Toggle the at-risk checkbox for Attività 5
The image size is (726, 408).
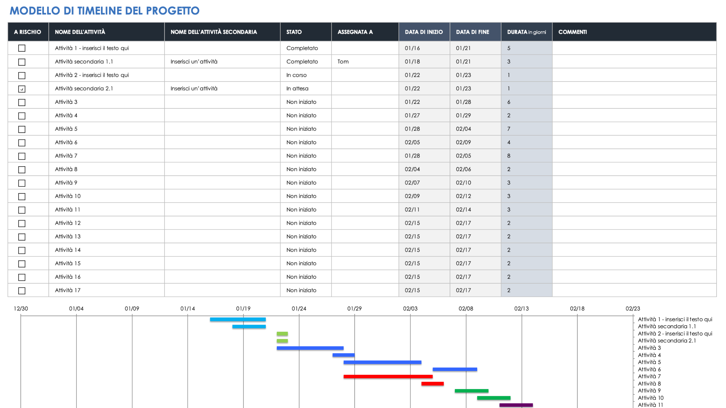22,129
